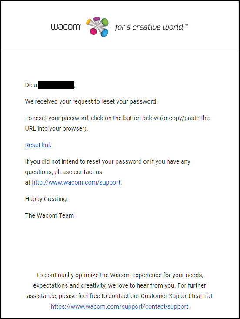Image resolution: width=240 pixels, height=319 pixels.
Task: Click the yellow petal of Wacom emblem
Action: point(89,22)
